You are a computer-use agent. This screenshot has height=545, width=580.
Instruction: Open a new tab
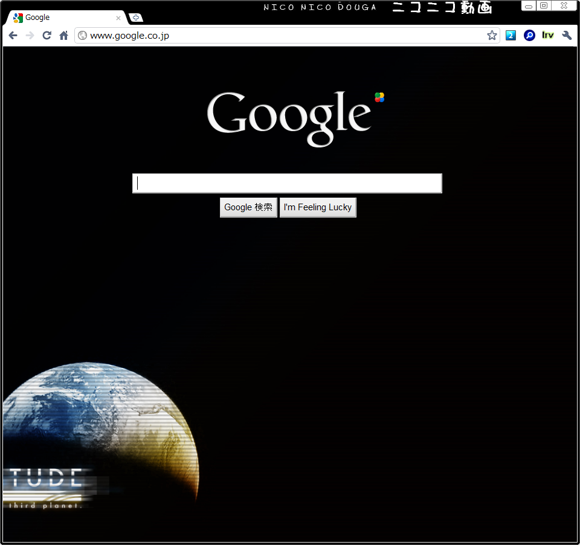tap(136, 18)
